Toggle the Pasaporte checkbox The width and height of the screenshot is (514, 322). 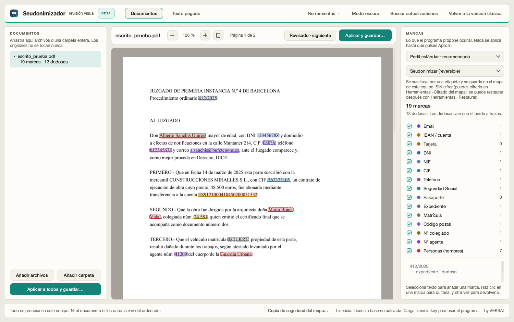click(409, 197)
